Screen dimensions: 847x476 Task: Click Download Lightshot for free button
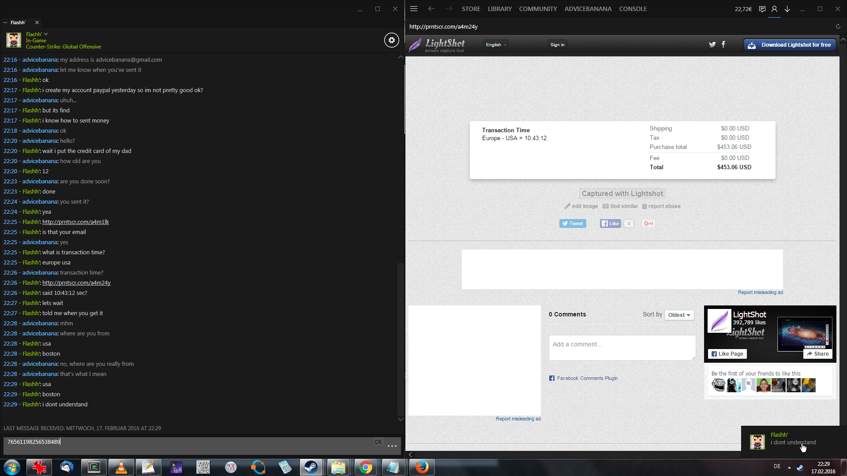790,45
